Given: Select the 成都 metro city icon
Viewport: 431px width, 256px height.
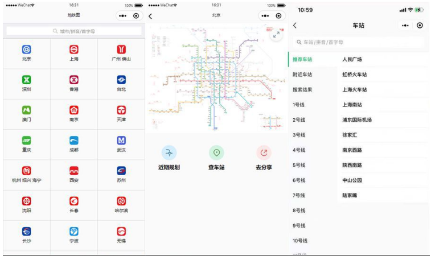Looking at the screenshot, I should coord(74,141).
